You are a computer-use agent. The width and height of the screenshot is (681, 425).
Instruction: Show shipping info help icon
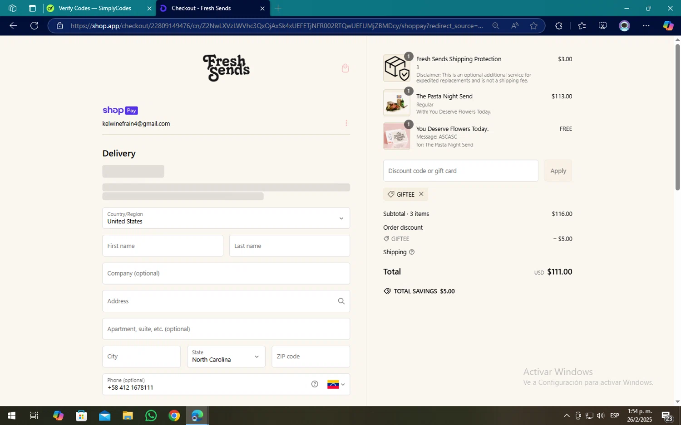[x=412, y=252]
